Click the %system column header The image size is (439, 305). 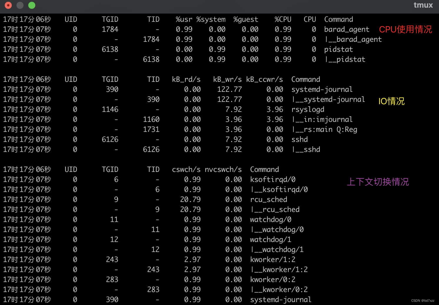click(x=211, y=19)
